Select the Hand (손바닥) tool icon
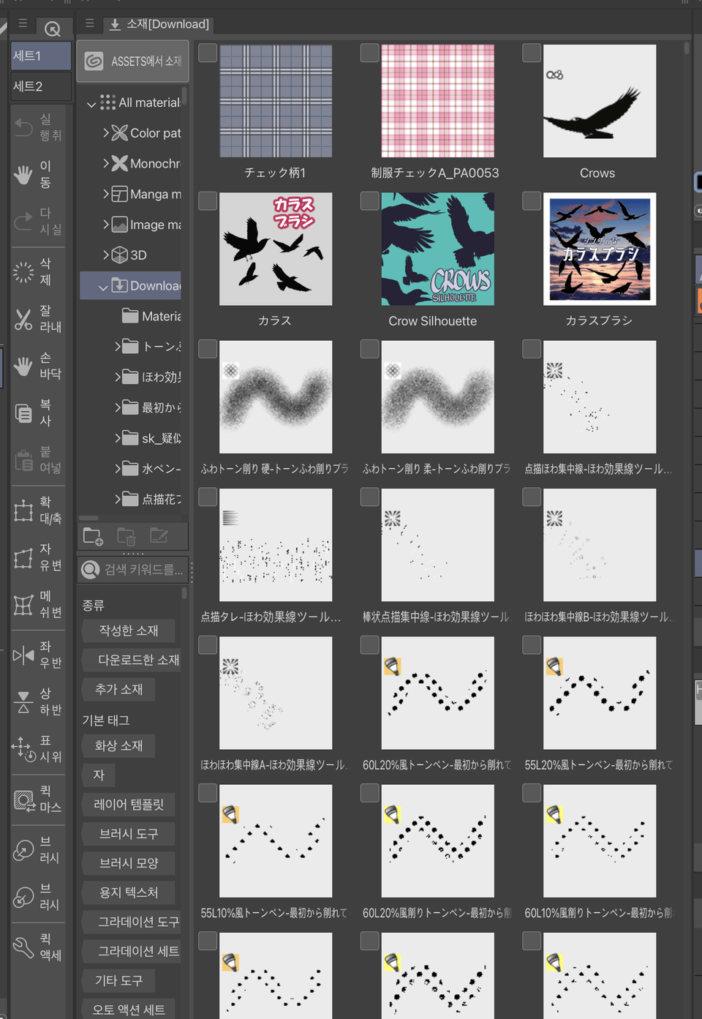This screenshot has width=702, height=1019. [x=23, y=366]
